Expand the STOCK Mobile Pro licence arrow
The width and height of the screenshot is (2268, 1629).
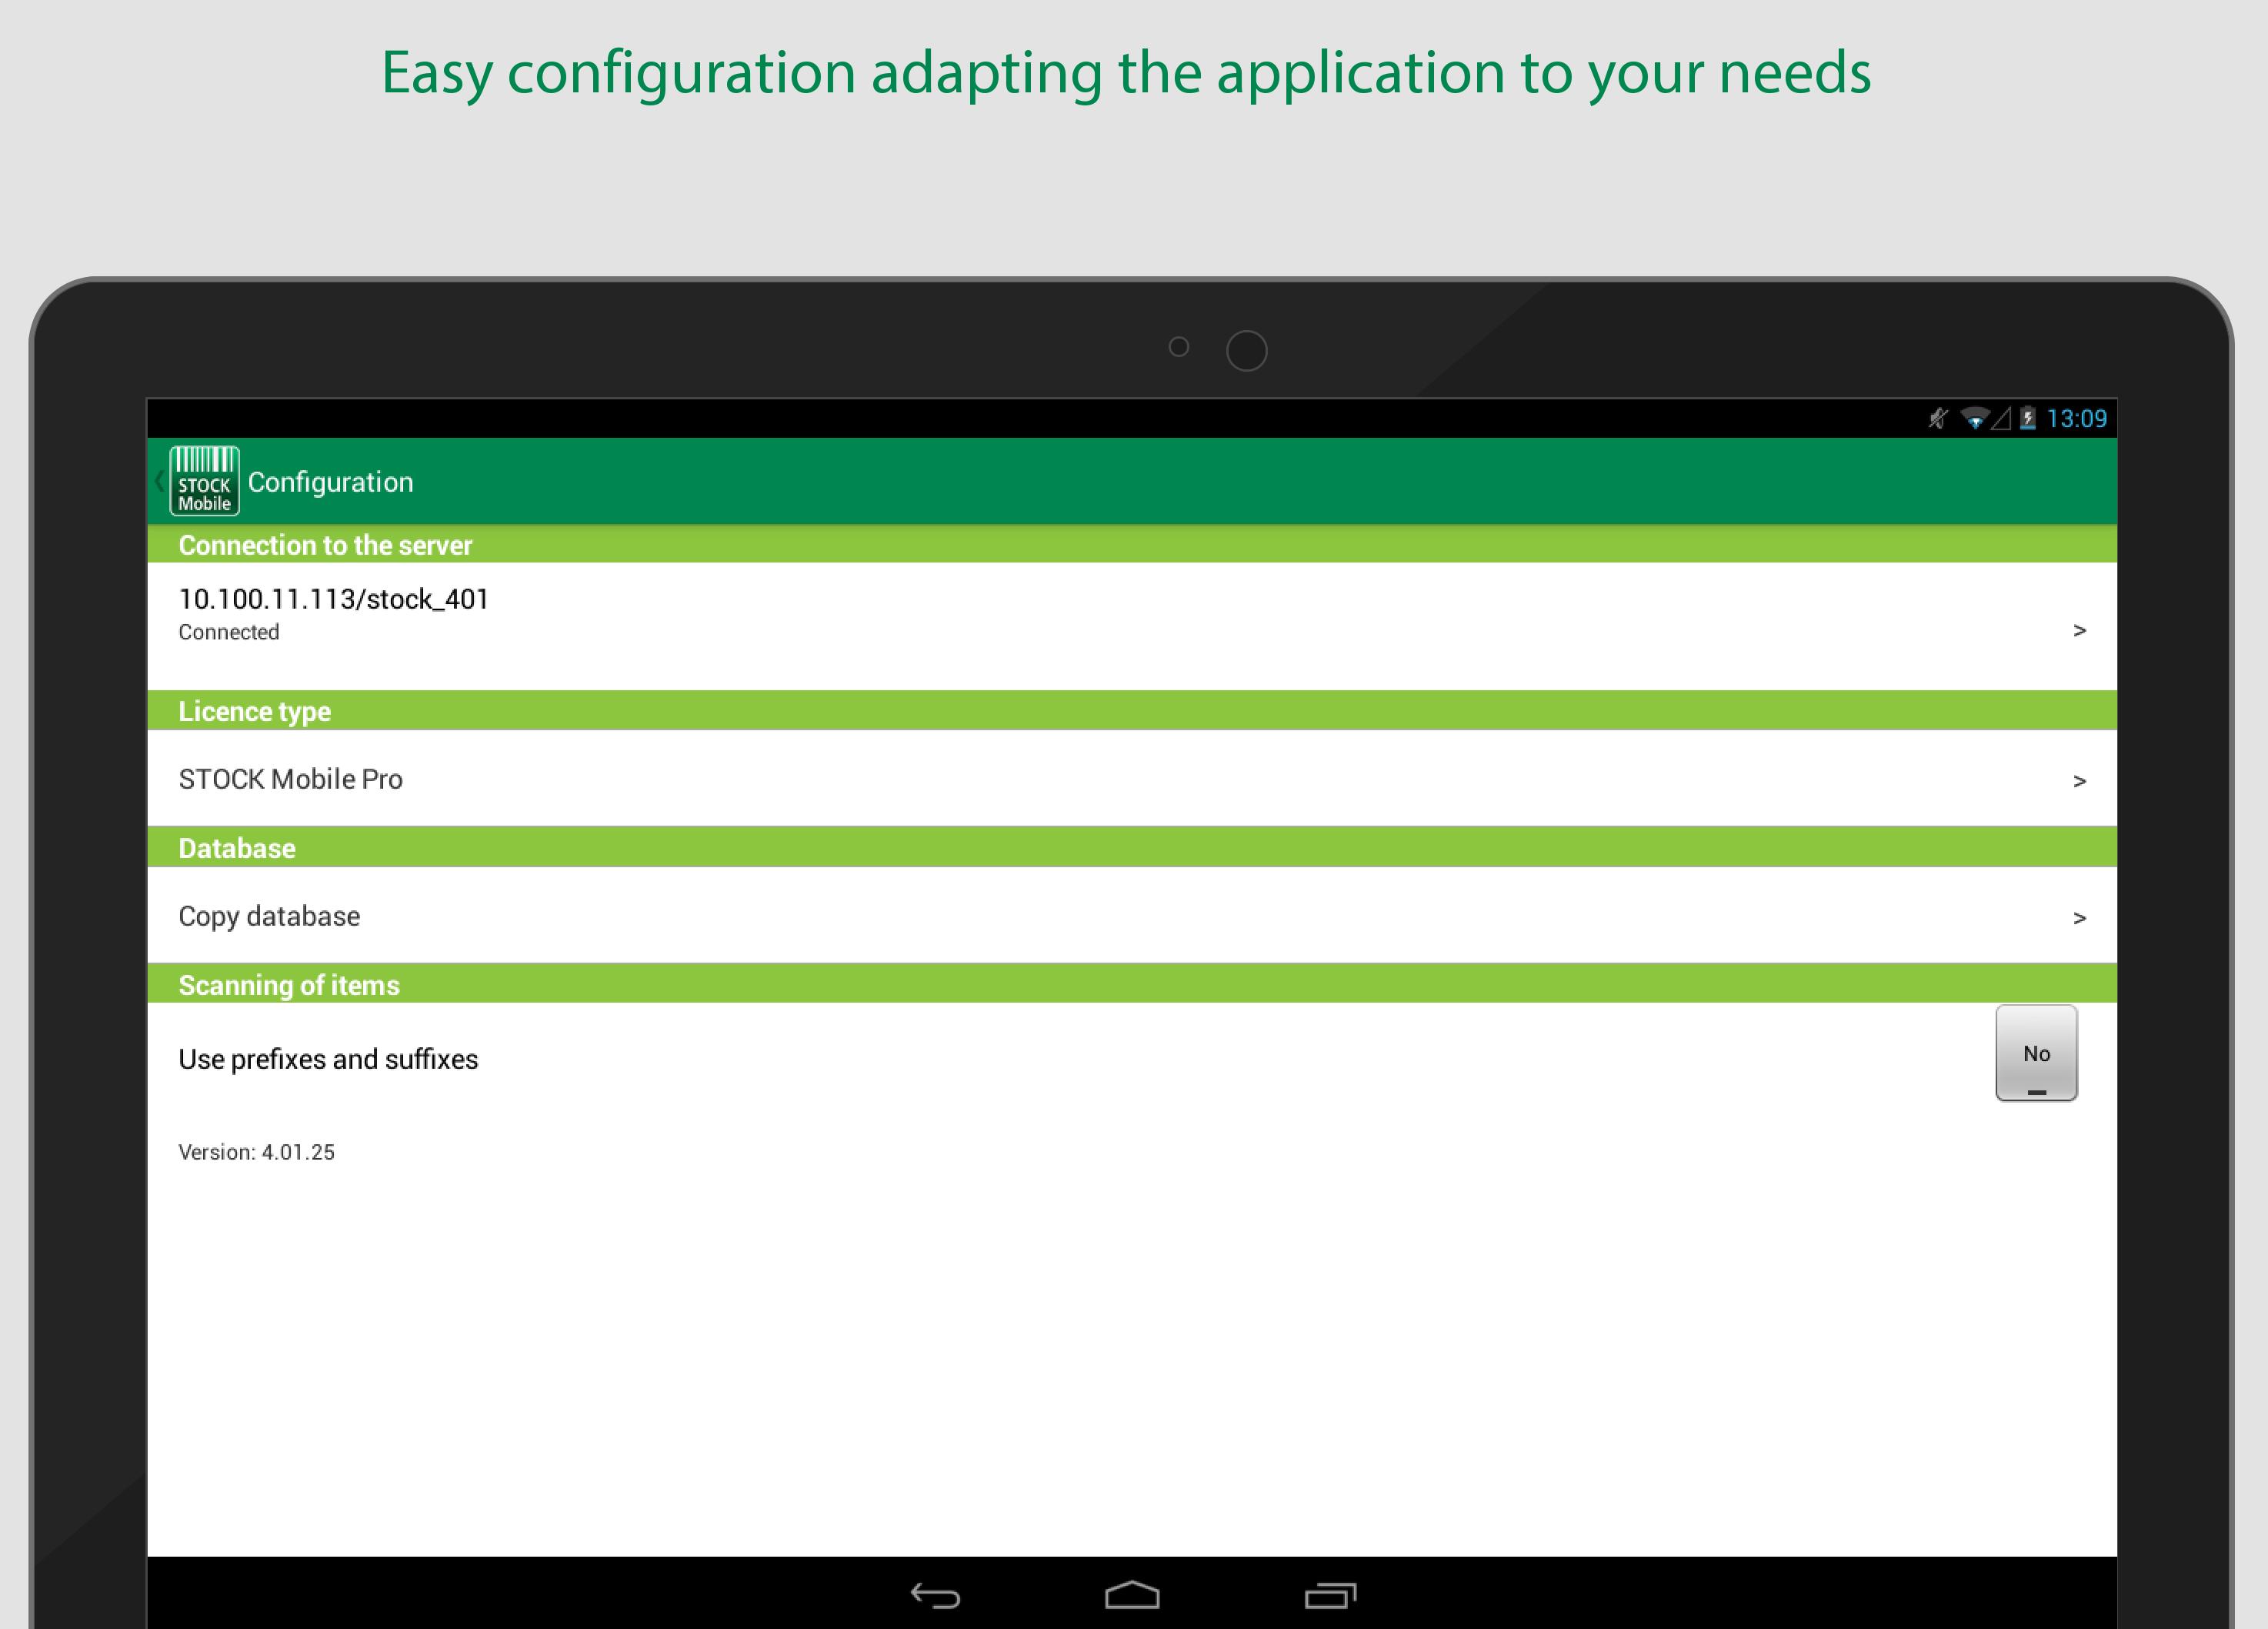[2079, 781]
